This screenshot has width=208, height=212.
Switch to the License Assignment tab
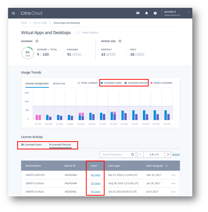point(37,83)
